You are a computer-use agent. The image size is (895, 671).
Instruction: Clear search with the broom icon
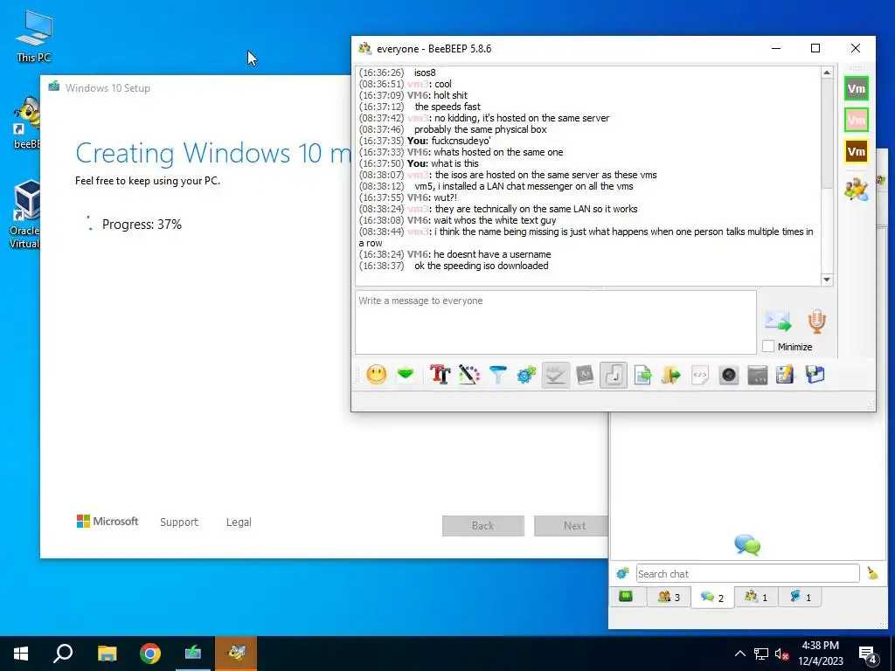coord(872,573)
